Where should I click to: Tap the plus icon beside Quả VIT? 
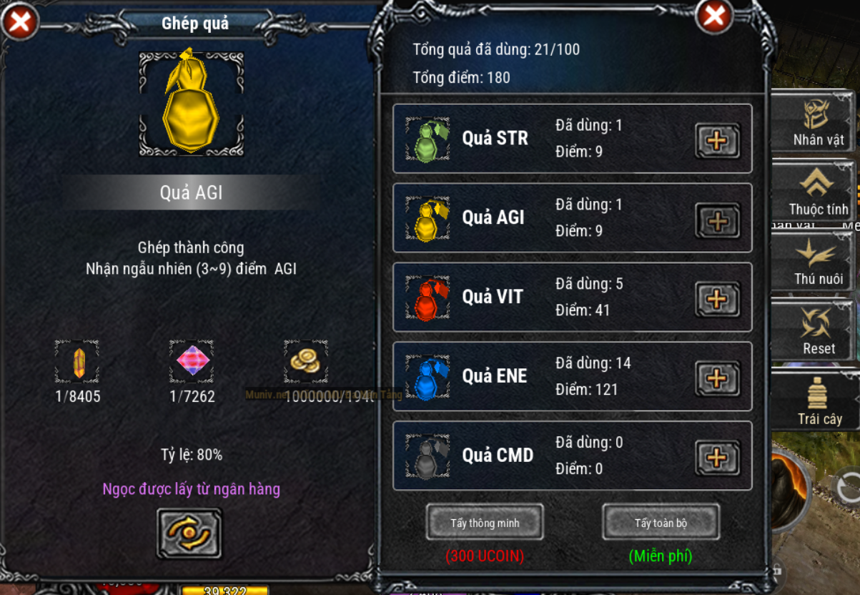pos(717,299)
